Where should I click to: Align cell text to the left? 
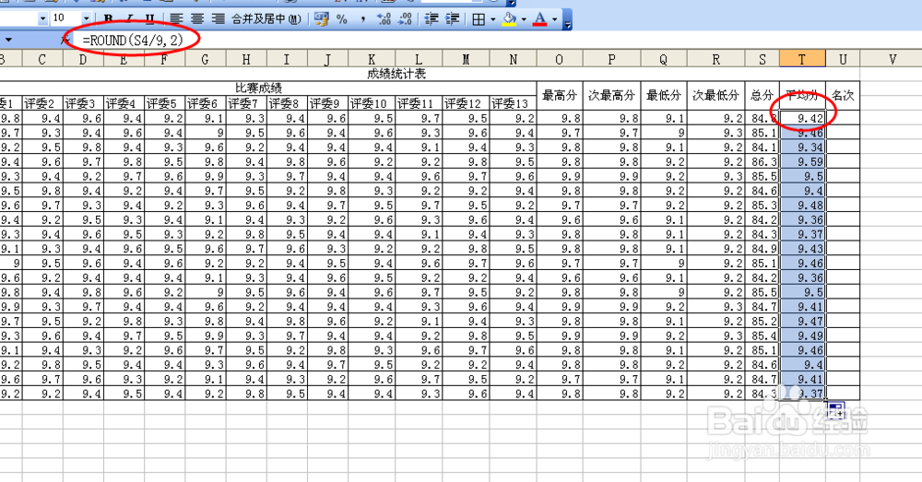176,18
